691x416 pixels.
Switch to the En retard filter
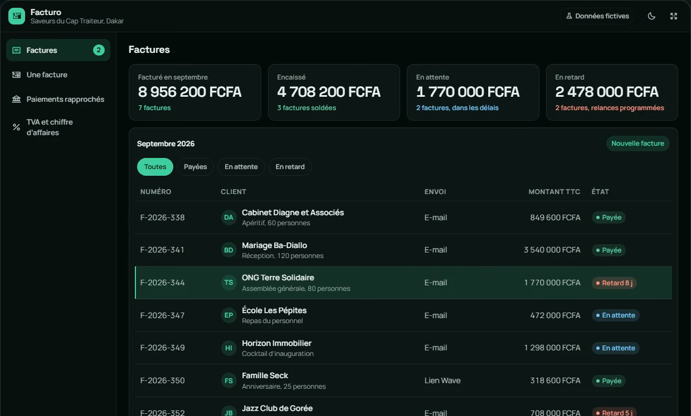coord(290,167)
